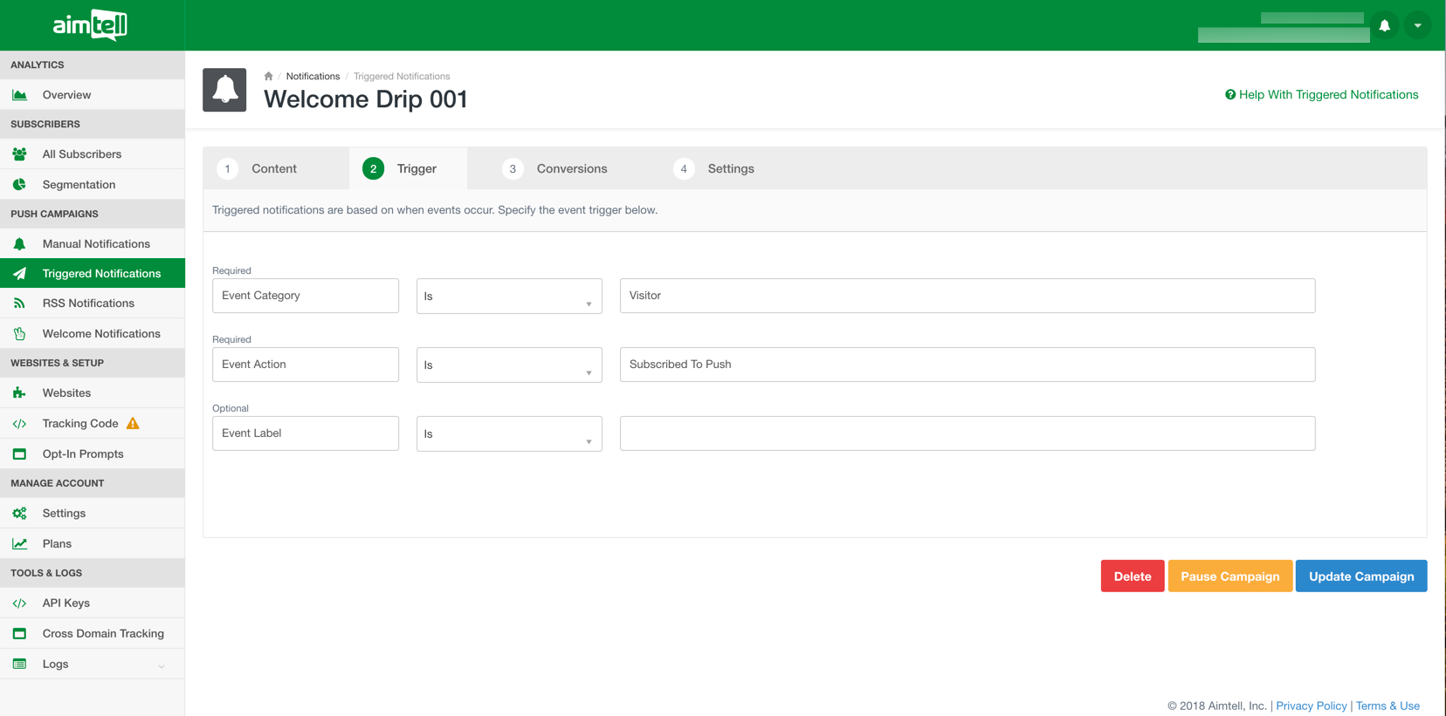The image size is (1446, 716).
Task: Open the Event Category operator dropdown
Action: (509, 297)
